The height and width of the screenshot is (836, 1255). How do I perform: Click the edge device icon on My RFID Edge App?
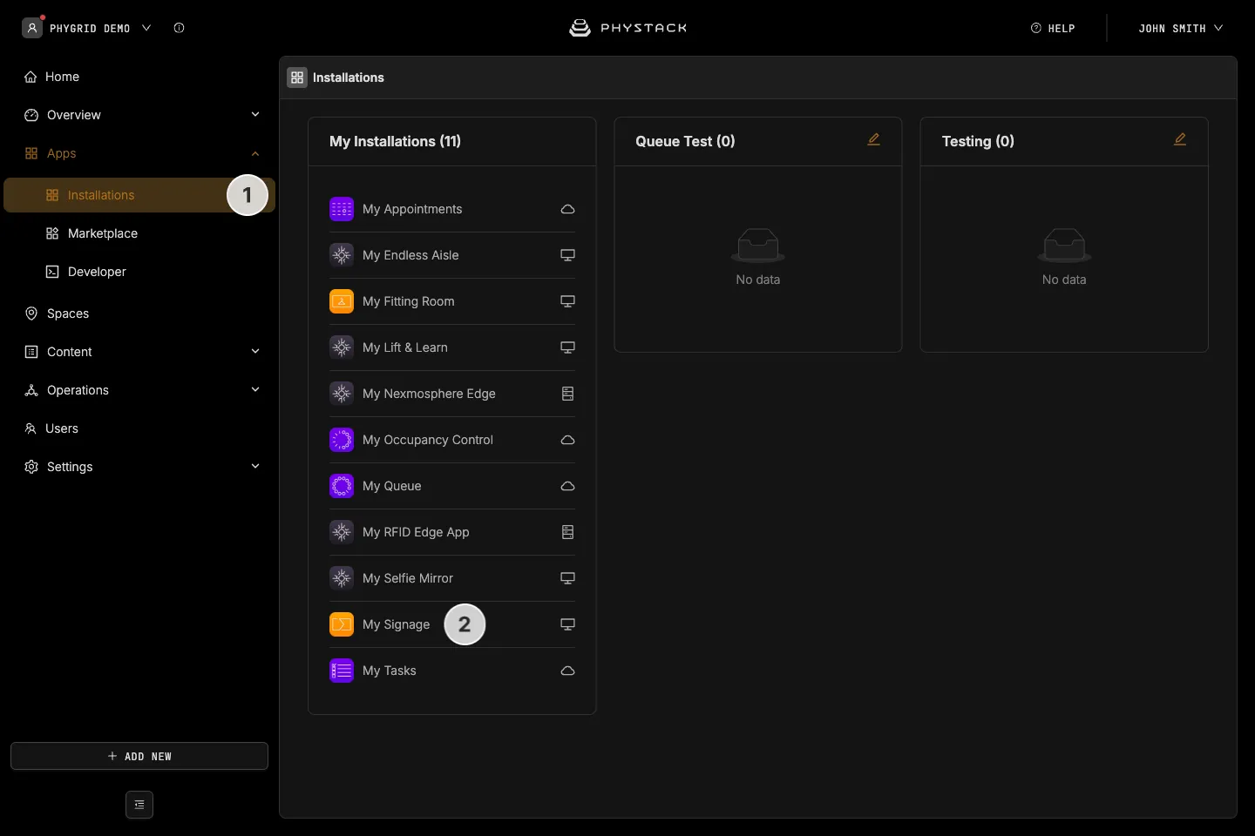(567, 532)
